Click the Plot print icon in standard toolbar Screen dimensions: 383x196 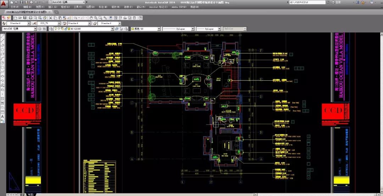(30, 18)
